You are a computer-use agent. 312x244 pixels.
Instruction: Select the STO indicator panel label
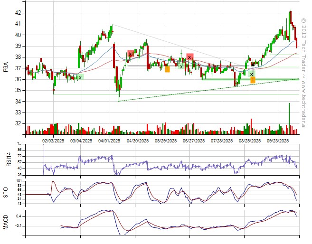(5, 192)
